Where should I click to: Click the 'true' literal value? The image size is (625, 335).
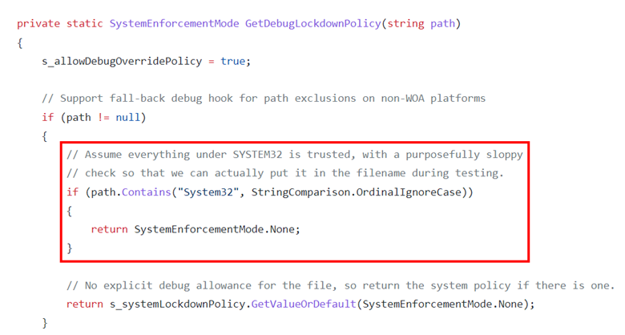coord(233,61)
